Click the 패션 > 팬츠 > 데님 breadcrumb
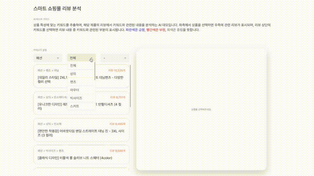 coord(48,70)
